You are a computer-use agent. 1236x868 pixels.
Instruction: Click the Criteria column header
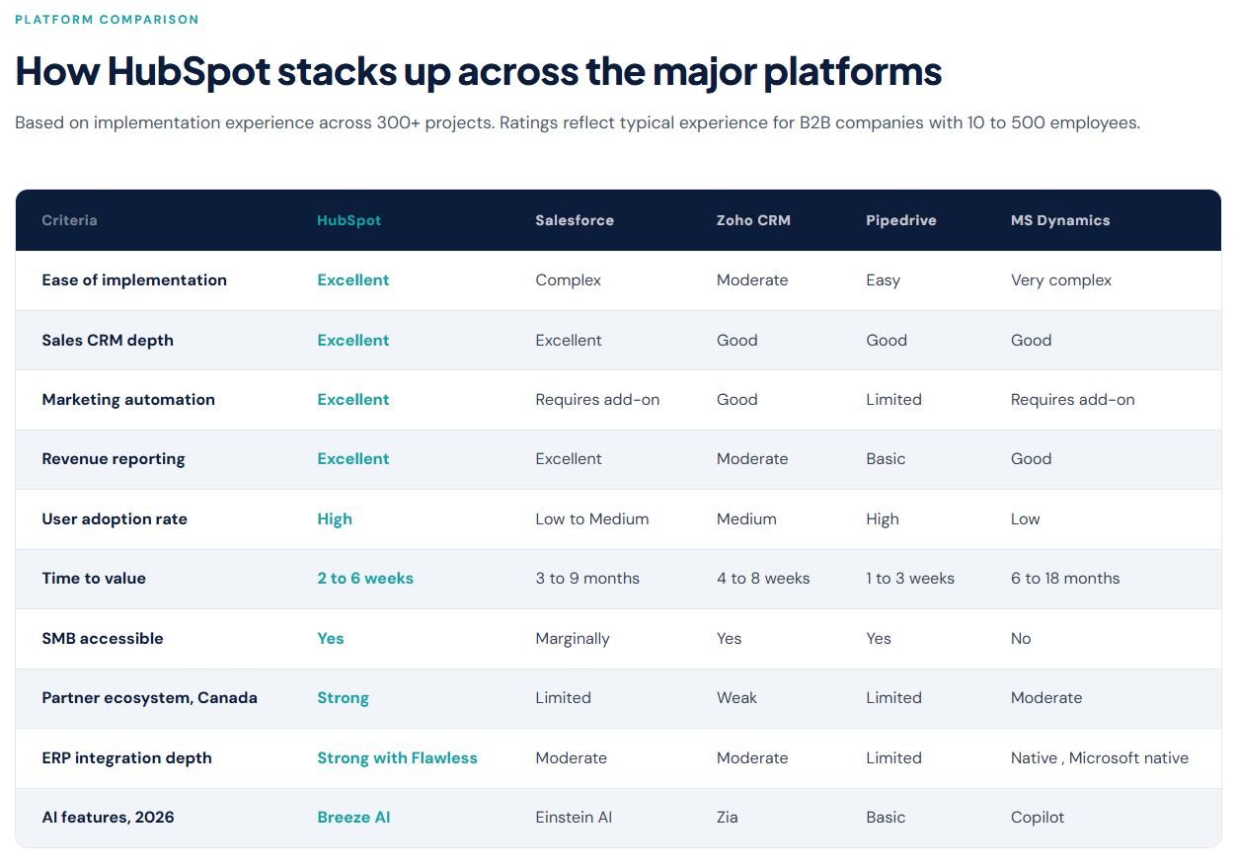[69, 220]
